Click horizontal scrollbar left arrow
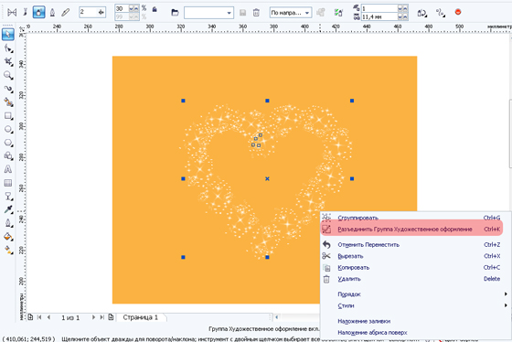 [x=277, y=317]
